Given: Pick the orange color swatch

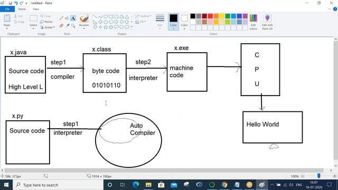Looking at the screenshot, I should 216,16.
